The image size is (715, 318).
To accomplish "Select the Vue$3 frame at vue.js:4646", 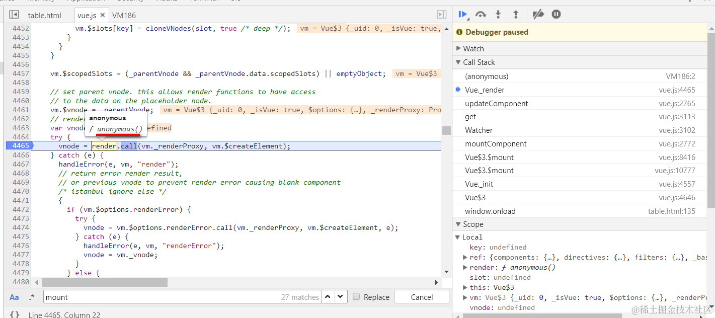I will coord(580,198).
